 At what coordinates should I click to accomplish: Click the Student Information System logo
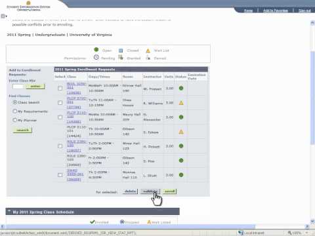(28, 6)
